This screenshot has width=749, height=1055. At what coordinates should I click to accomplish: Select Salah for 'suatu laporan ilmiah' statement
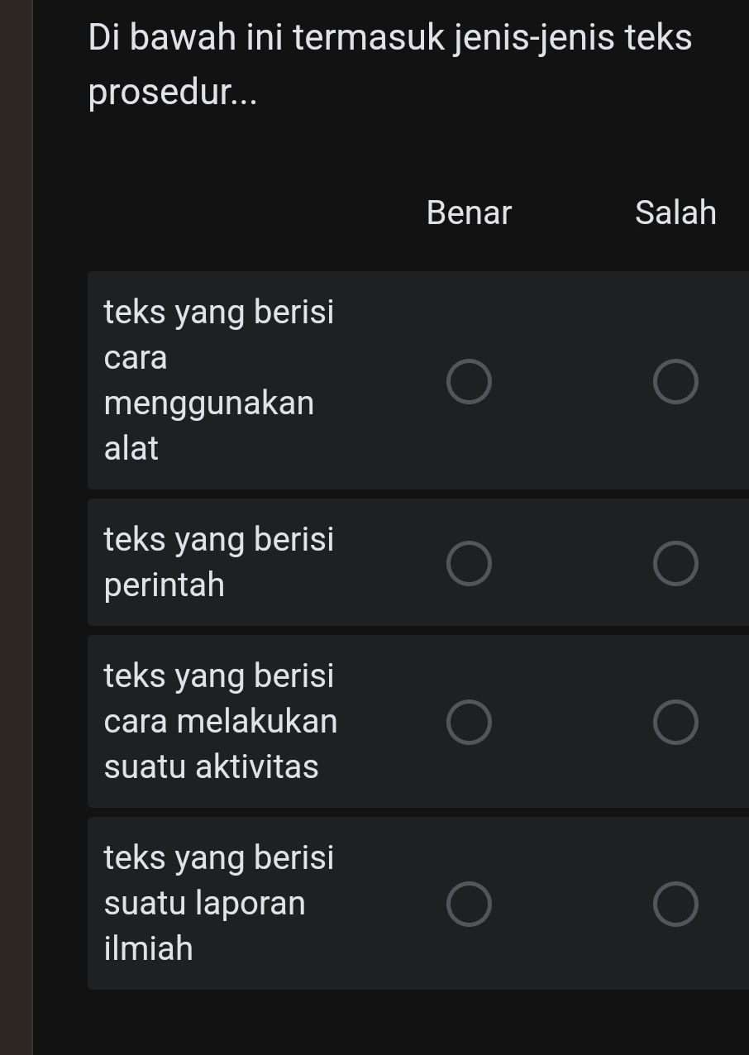pos(676,903)
